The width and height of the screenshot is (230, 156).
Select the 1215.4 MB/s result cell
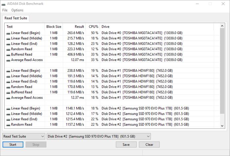coord(75,119)
